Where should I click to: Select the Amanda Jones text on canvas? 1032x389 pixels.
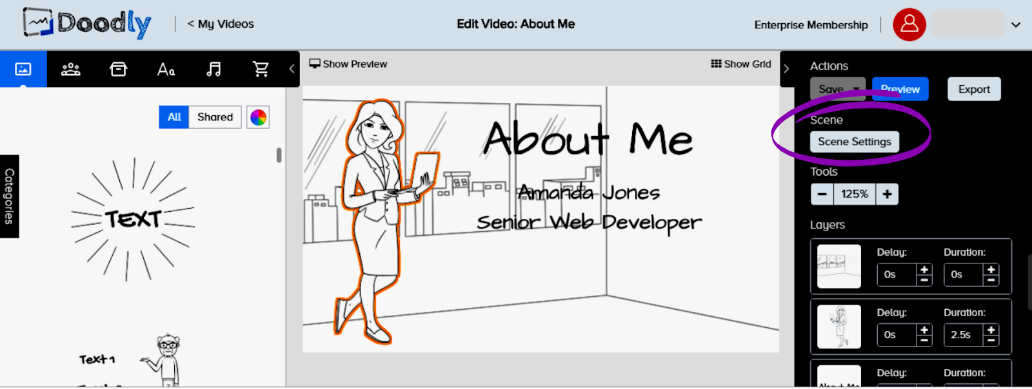pos(589,192)
